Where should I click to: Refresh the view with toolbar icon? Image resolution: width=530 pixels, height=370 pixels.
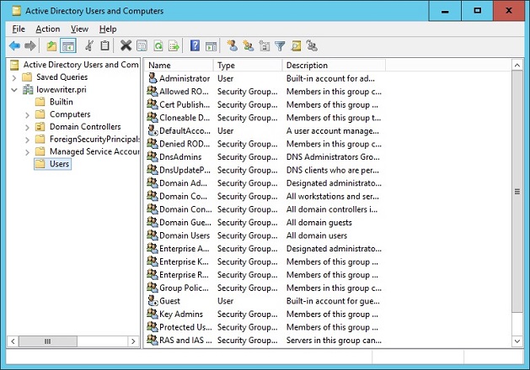click(x=158, y=45)
